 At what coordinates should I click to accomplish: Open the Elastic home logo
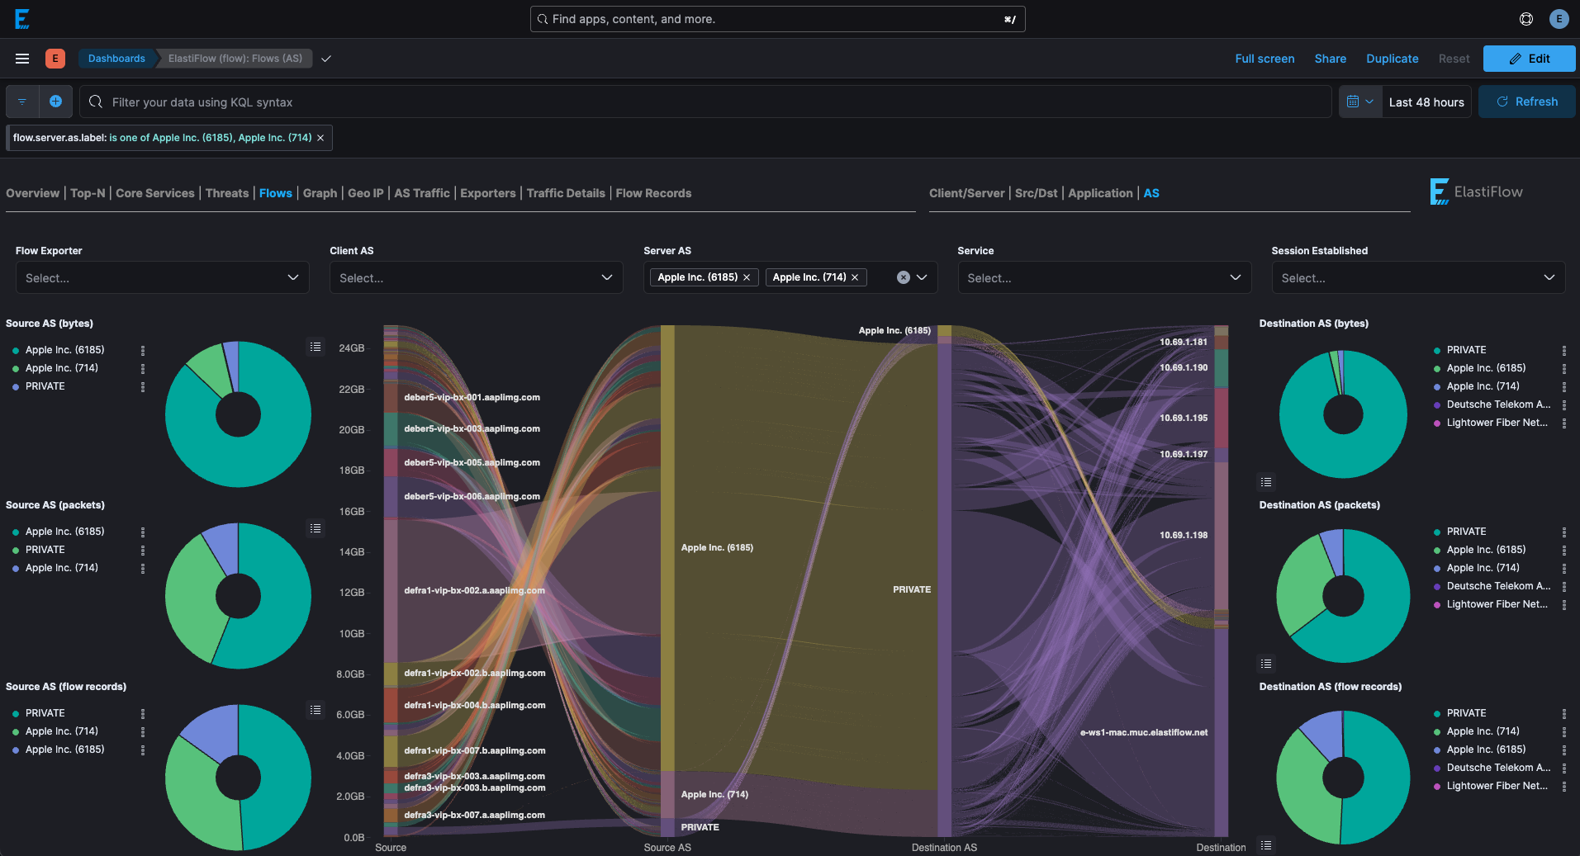point(22,19)
